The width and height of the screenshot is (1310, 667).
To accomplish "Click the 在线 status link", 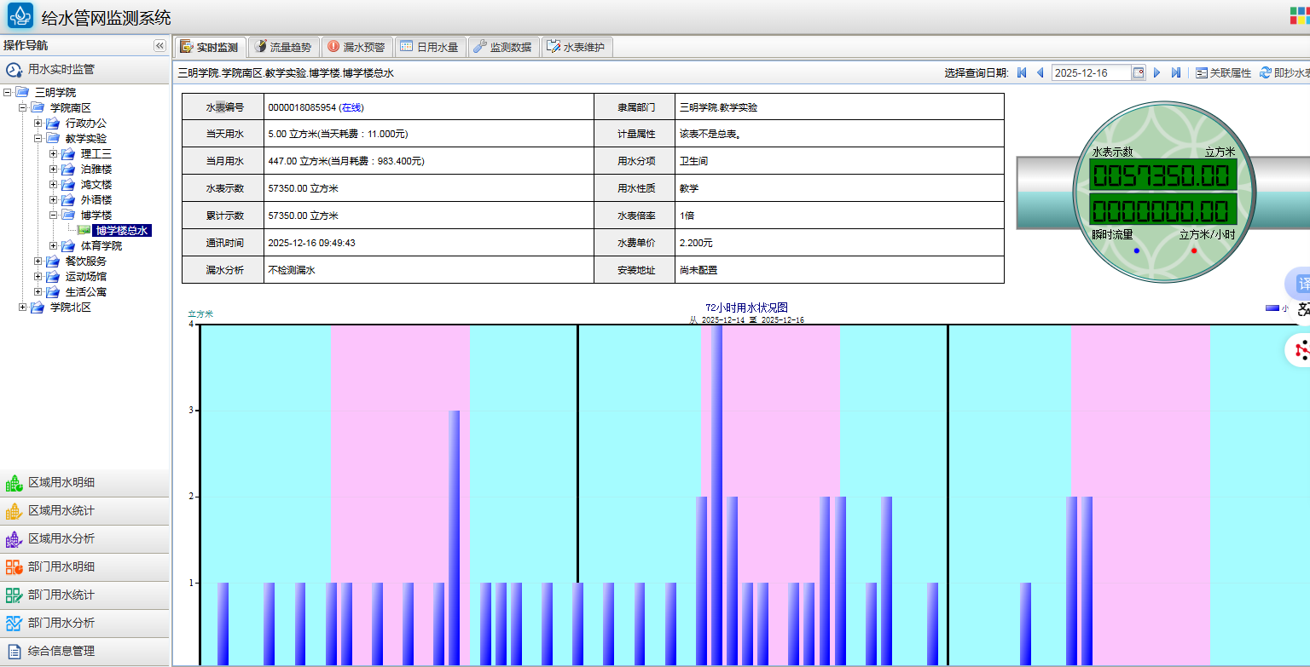I will 351,107.
